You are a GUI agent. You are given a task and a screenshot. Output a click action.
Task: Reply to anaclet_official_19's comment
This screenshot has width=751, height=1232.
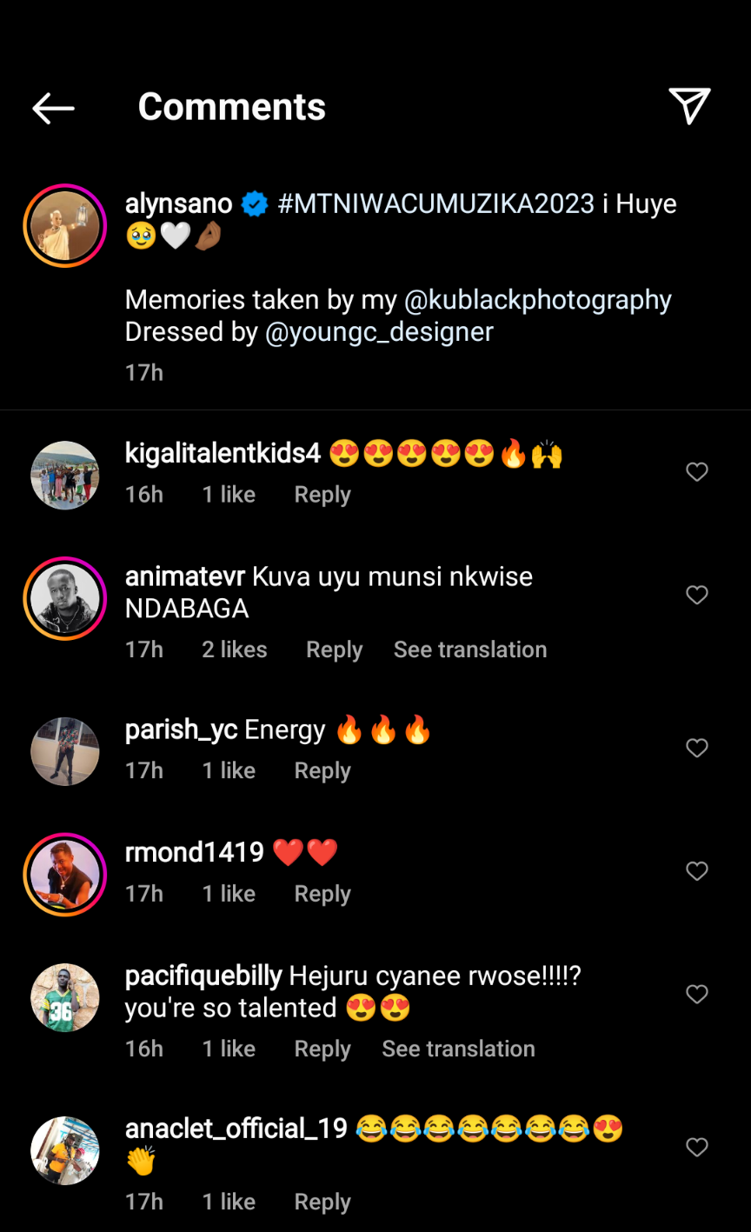tap(322, 1202)
